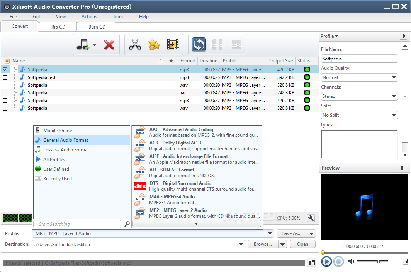
Task: Check the Softpedia wav 320.8 KB first checkbox
Action: [5, 85]
